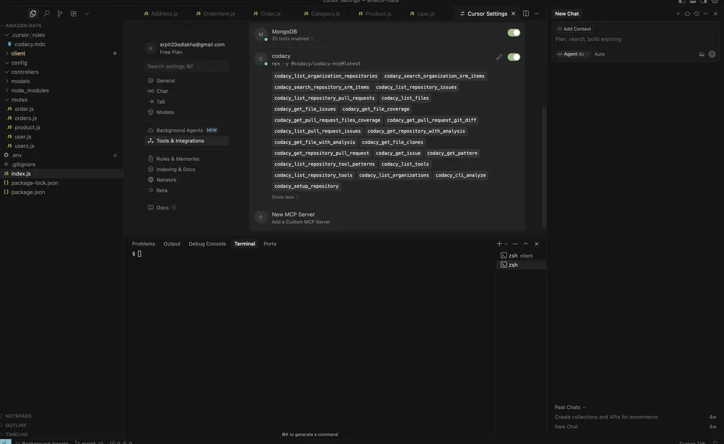Screen dimensions: 724x444
Task: Open editor more actions ellipsis beside split icon
Action: (536, 13)
